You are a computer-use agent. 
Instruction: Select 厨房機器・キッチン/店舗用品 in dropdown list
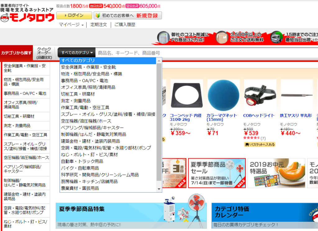(x=108, y=181)
